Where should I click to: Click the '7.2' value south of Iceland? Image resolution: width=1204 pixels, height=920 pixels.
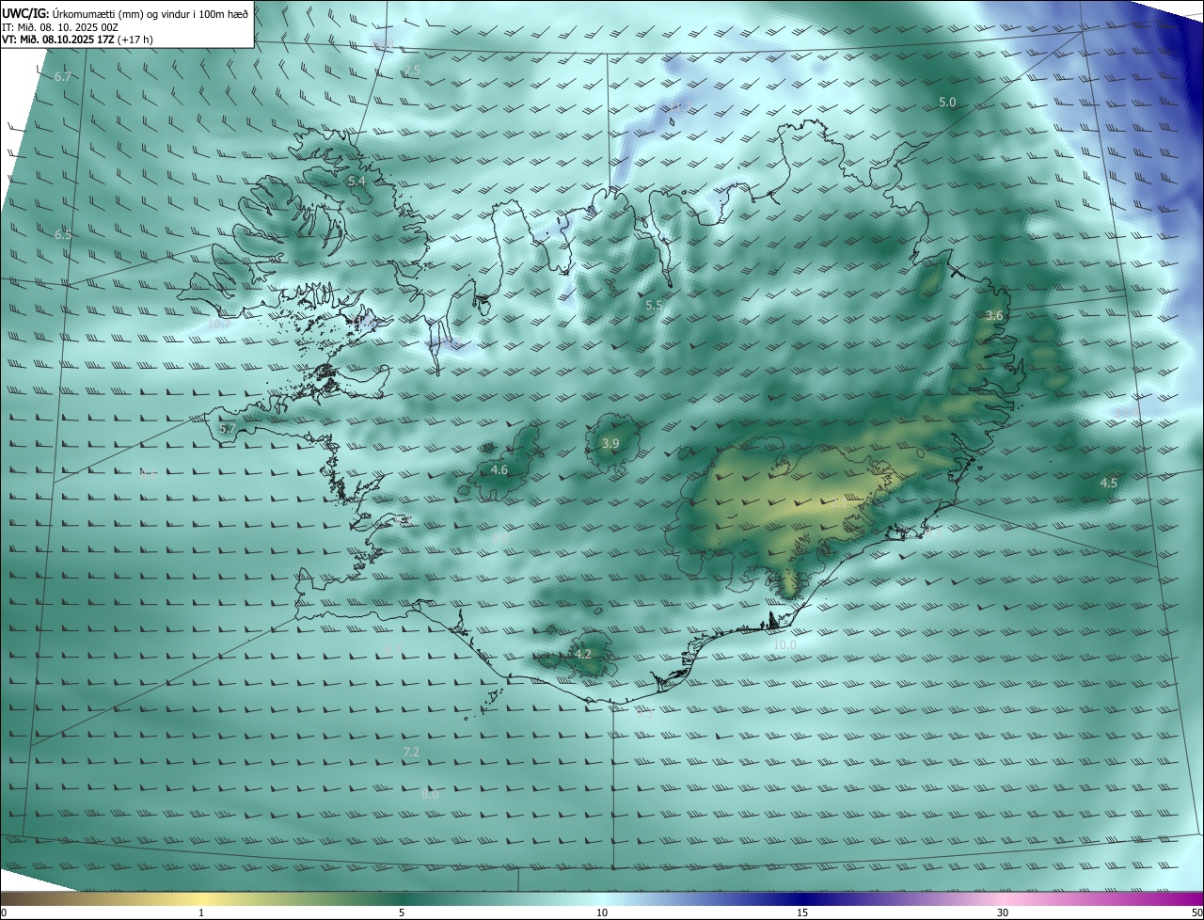411,752
